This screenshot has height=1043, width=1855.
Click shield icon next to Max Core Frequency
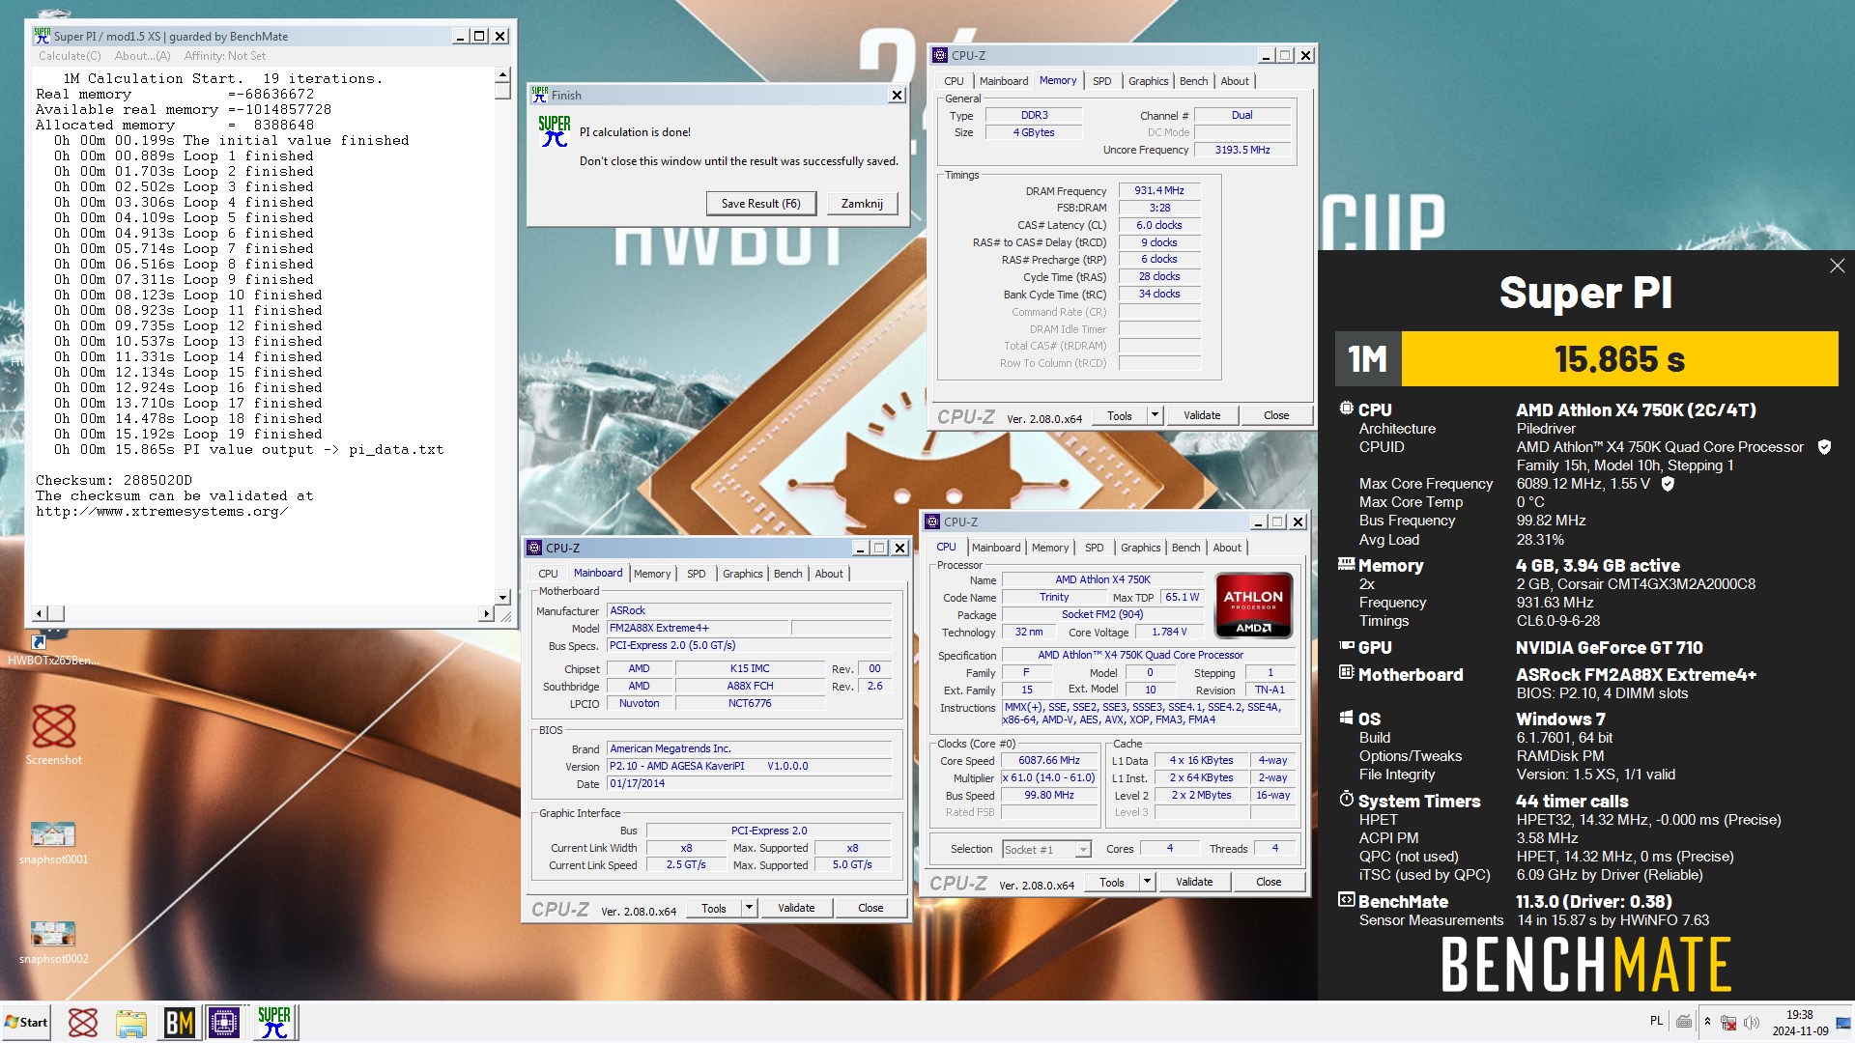coord(1667,484)
